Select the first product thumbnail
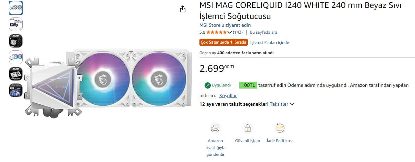Screen dimensions: 415x162 [x=15, y=8]
